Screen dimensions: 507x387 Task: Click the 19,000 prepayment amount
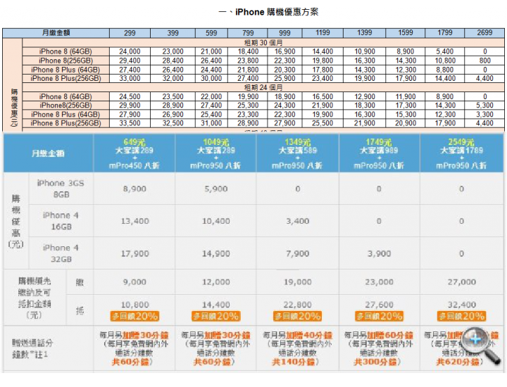click(297, 282)
